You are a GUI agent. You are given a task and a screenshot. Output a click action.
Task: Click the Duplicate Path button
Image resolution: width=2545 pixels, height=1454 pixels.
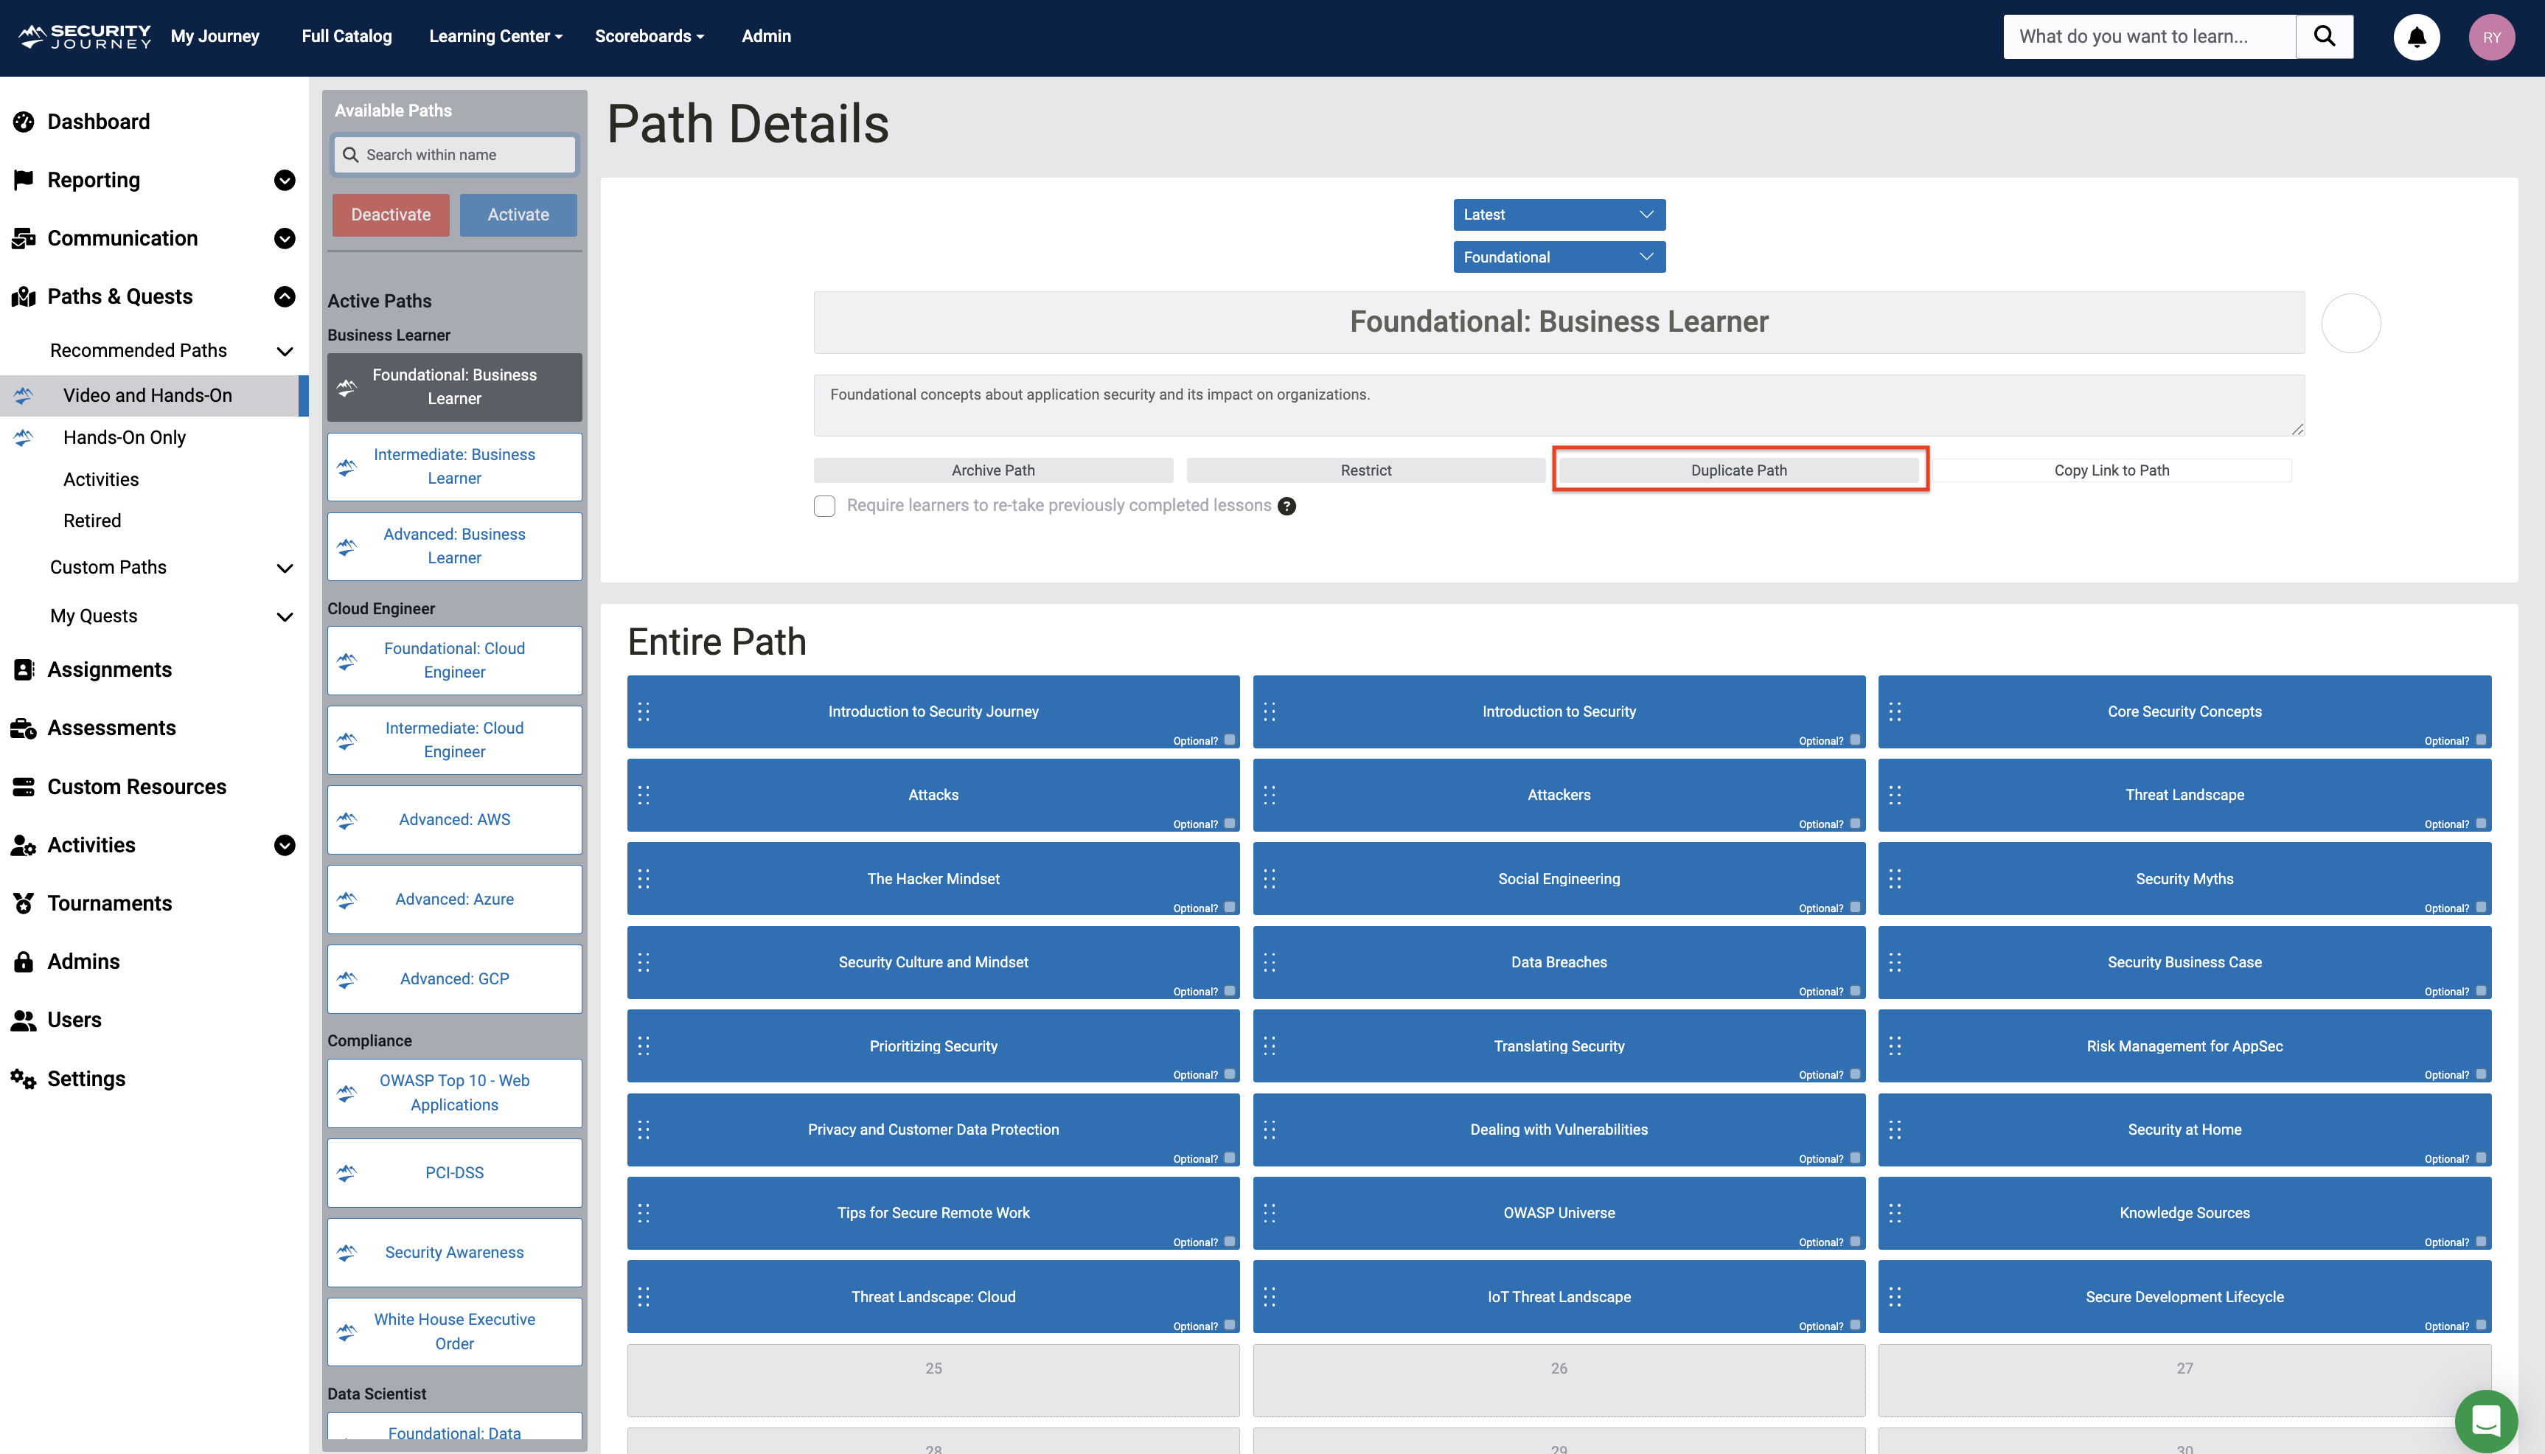pos(1738,470)
